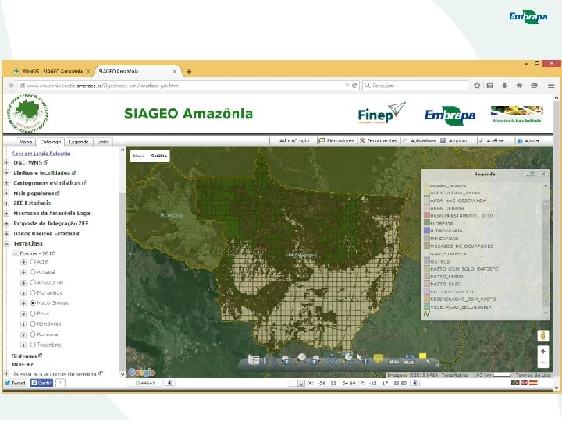The width and height of the screenshot is (562, 421).
Task: Switch map base to Mapa view
Action: pos(139,156)
